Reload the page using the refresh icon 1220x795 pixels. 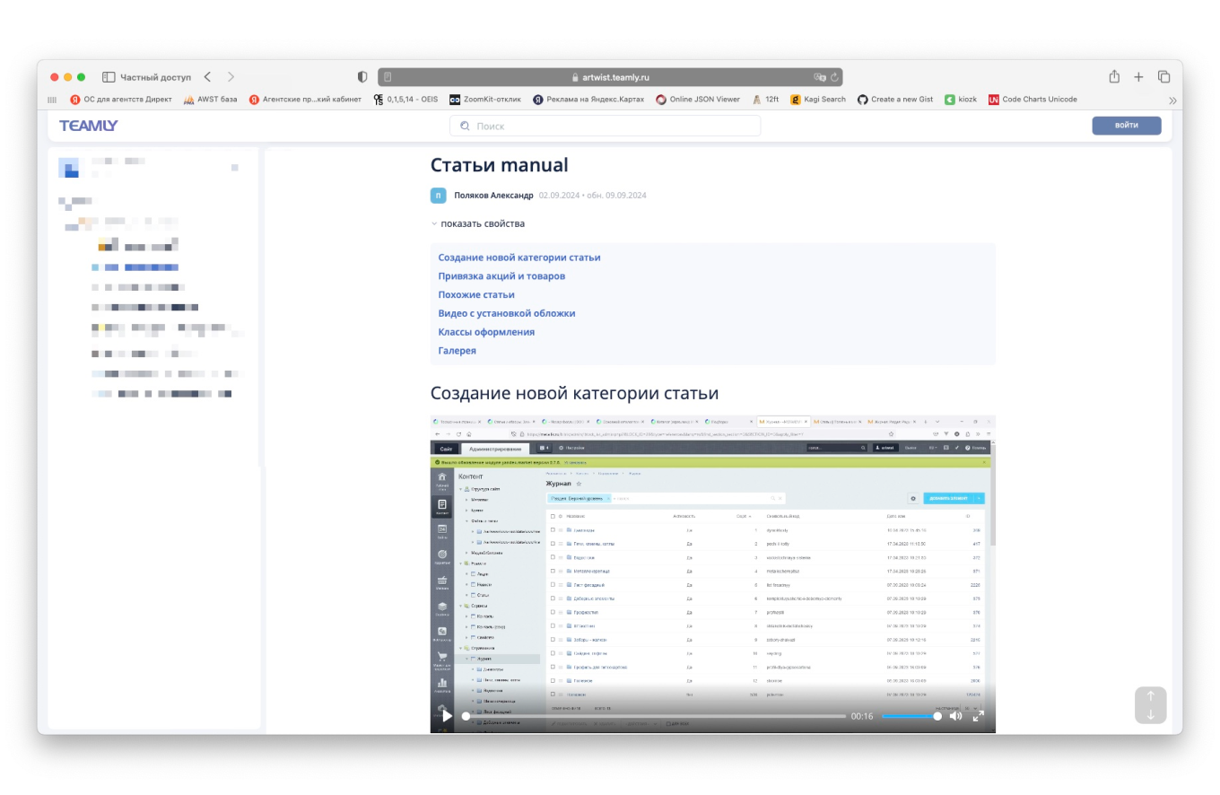834,77
